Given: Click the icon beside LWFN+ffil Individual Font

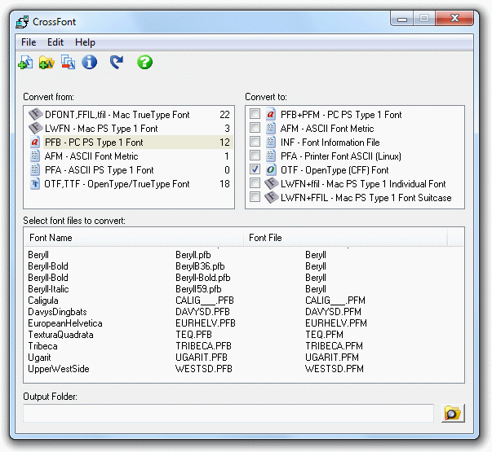Looking at the screenshot, I should 272,183.
